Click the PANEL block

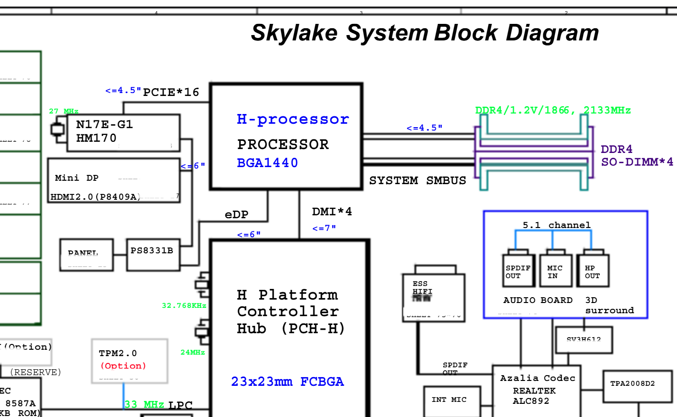(86, 255)
